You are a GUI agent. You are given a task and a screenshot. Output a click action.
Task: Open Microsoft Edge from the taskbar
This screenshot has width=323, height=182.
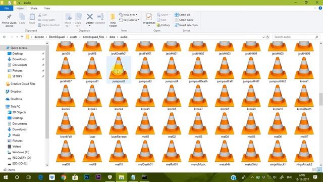pos(40,177)
